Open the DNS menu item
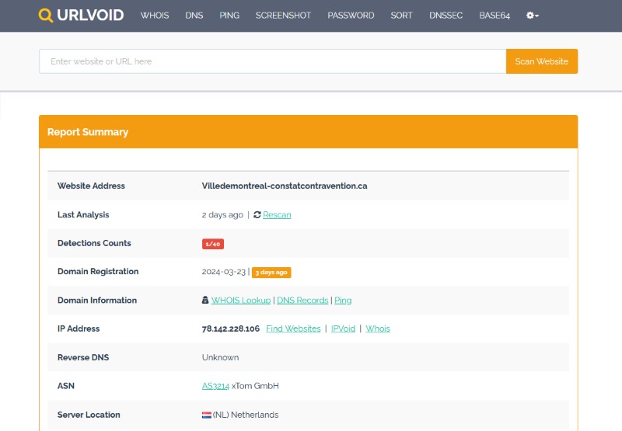The height and width of the screenshot is (431, 622). point(194,16)
